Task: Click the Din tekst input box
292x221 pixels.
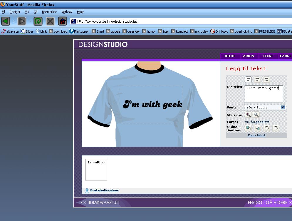Action: (264, 94)
